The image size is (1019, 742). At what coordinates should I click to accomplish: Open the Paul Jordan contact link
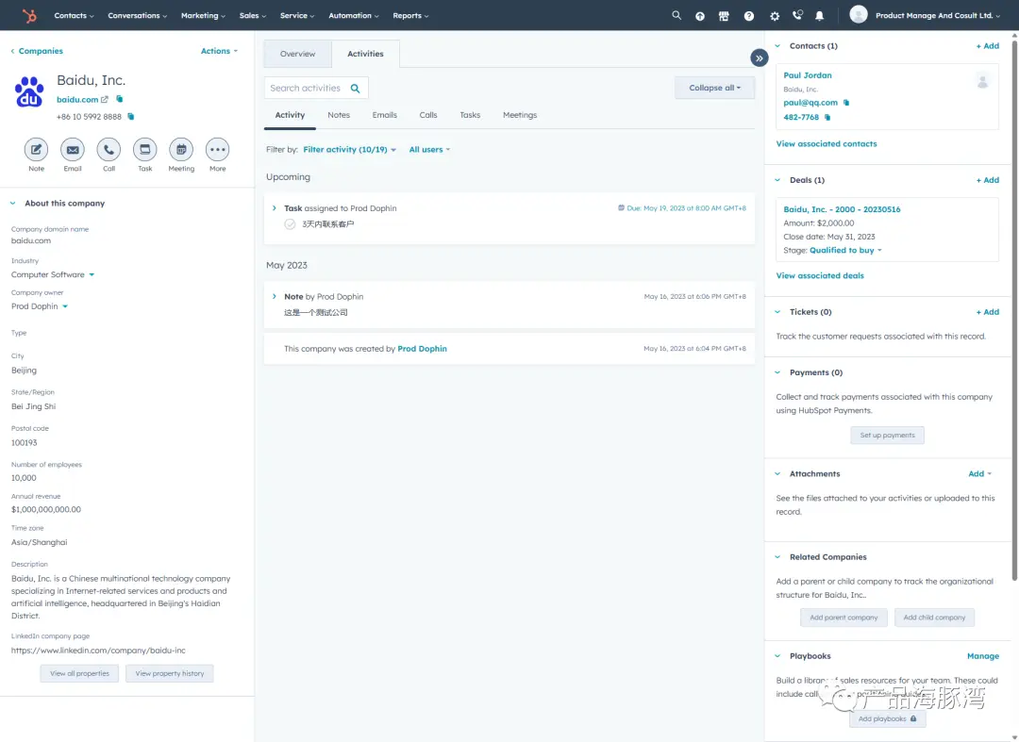click(x=808, y=75)
